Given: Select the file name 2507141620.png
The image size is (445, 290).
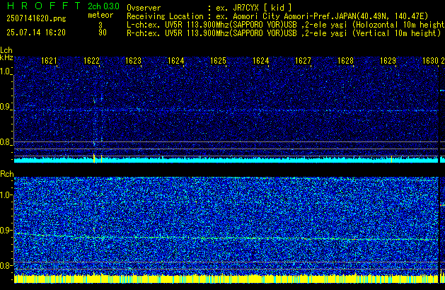Looking at the screenshot, I should [x=36, y=18].
